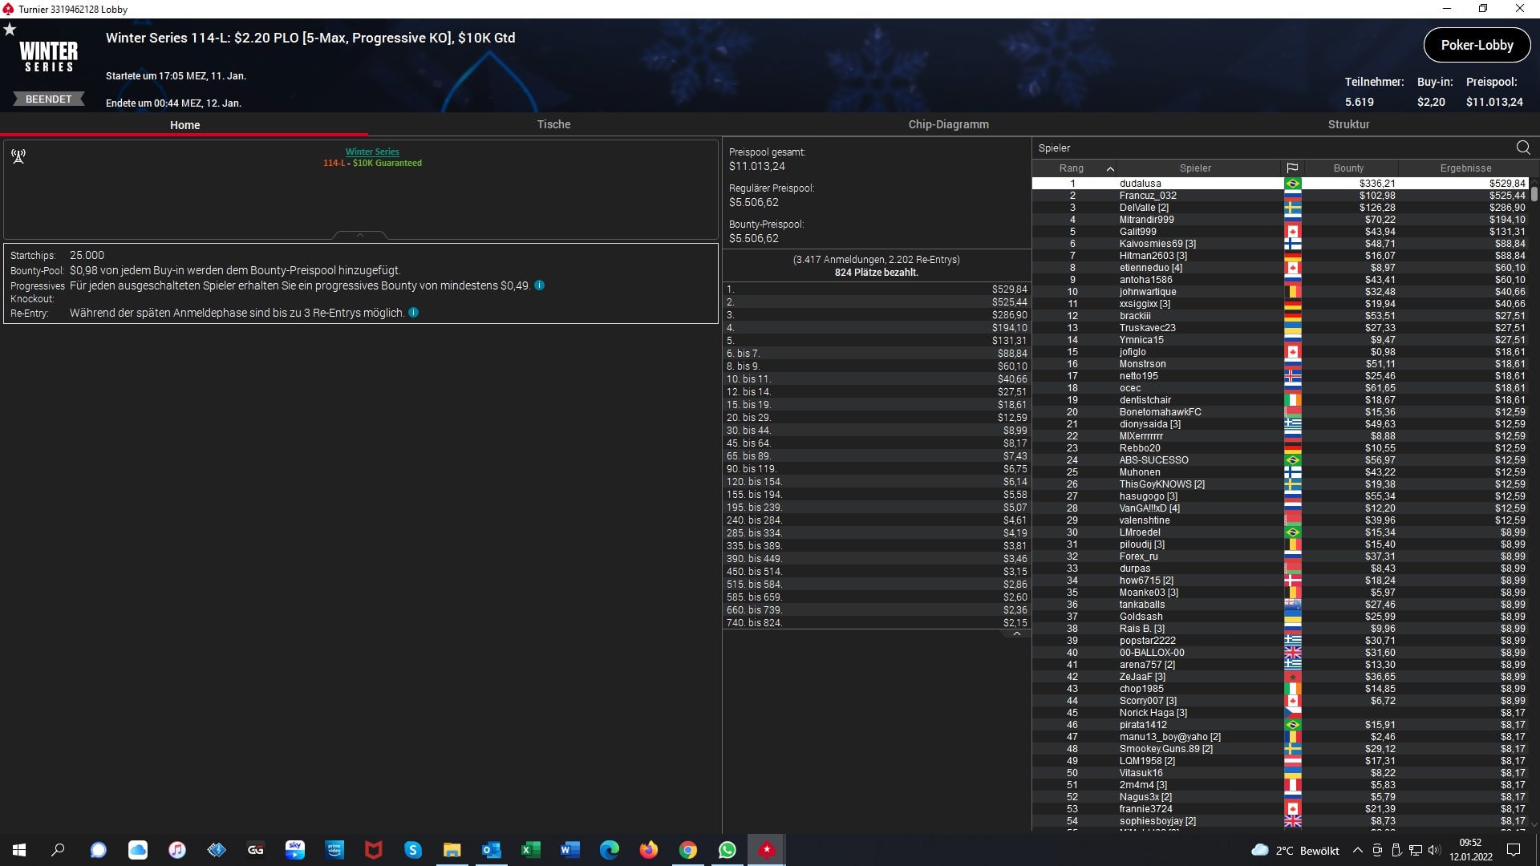Go to the Struktur tab

[1348, 124]
